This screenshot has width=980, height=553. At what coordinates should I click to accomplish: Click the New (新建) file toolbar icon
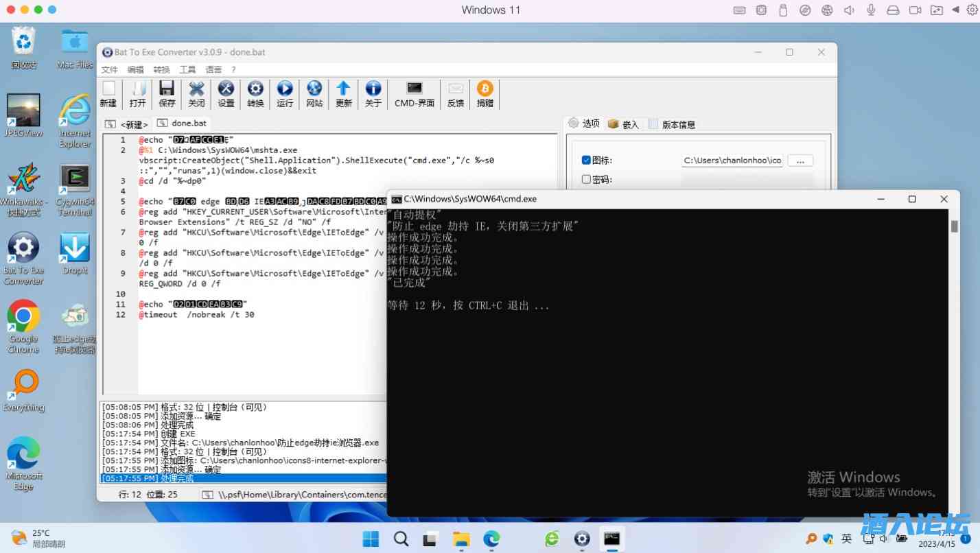108,93
